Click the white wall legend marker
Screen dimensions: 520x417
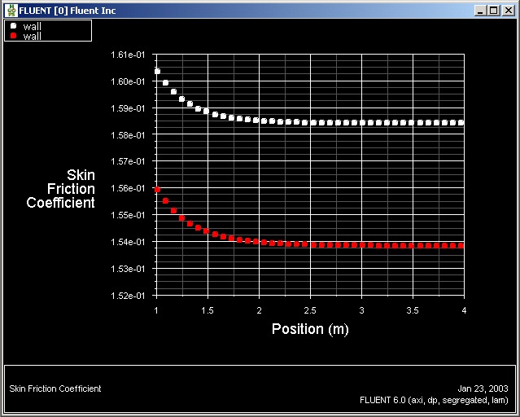point(13,26)
